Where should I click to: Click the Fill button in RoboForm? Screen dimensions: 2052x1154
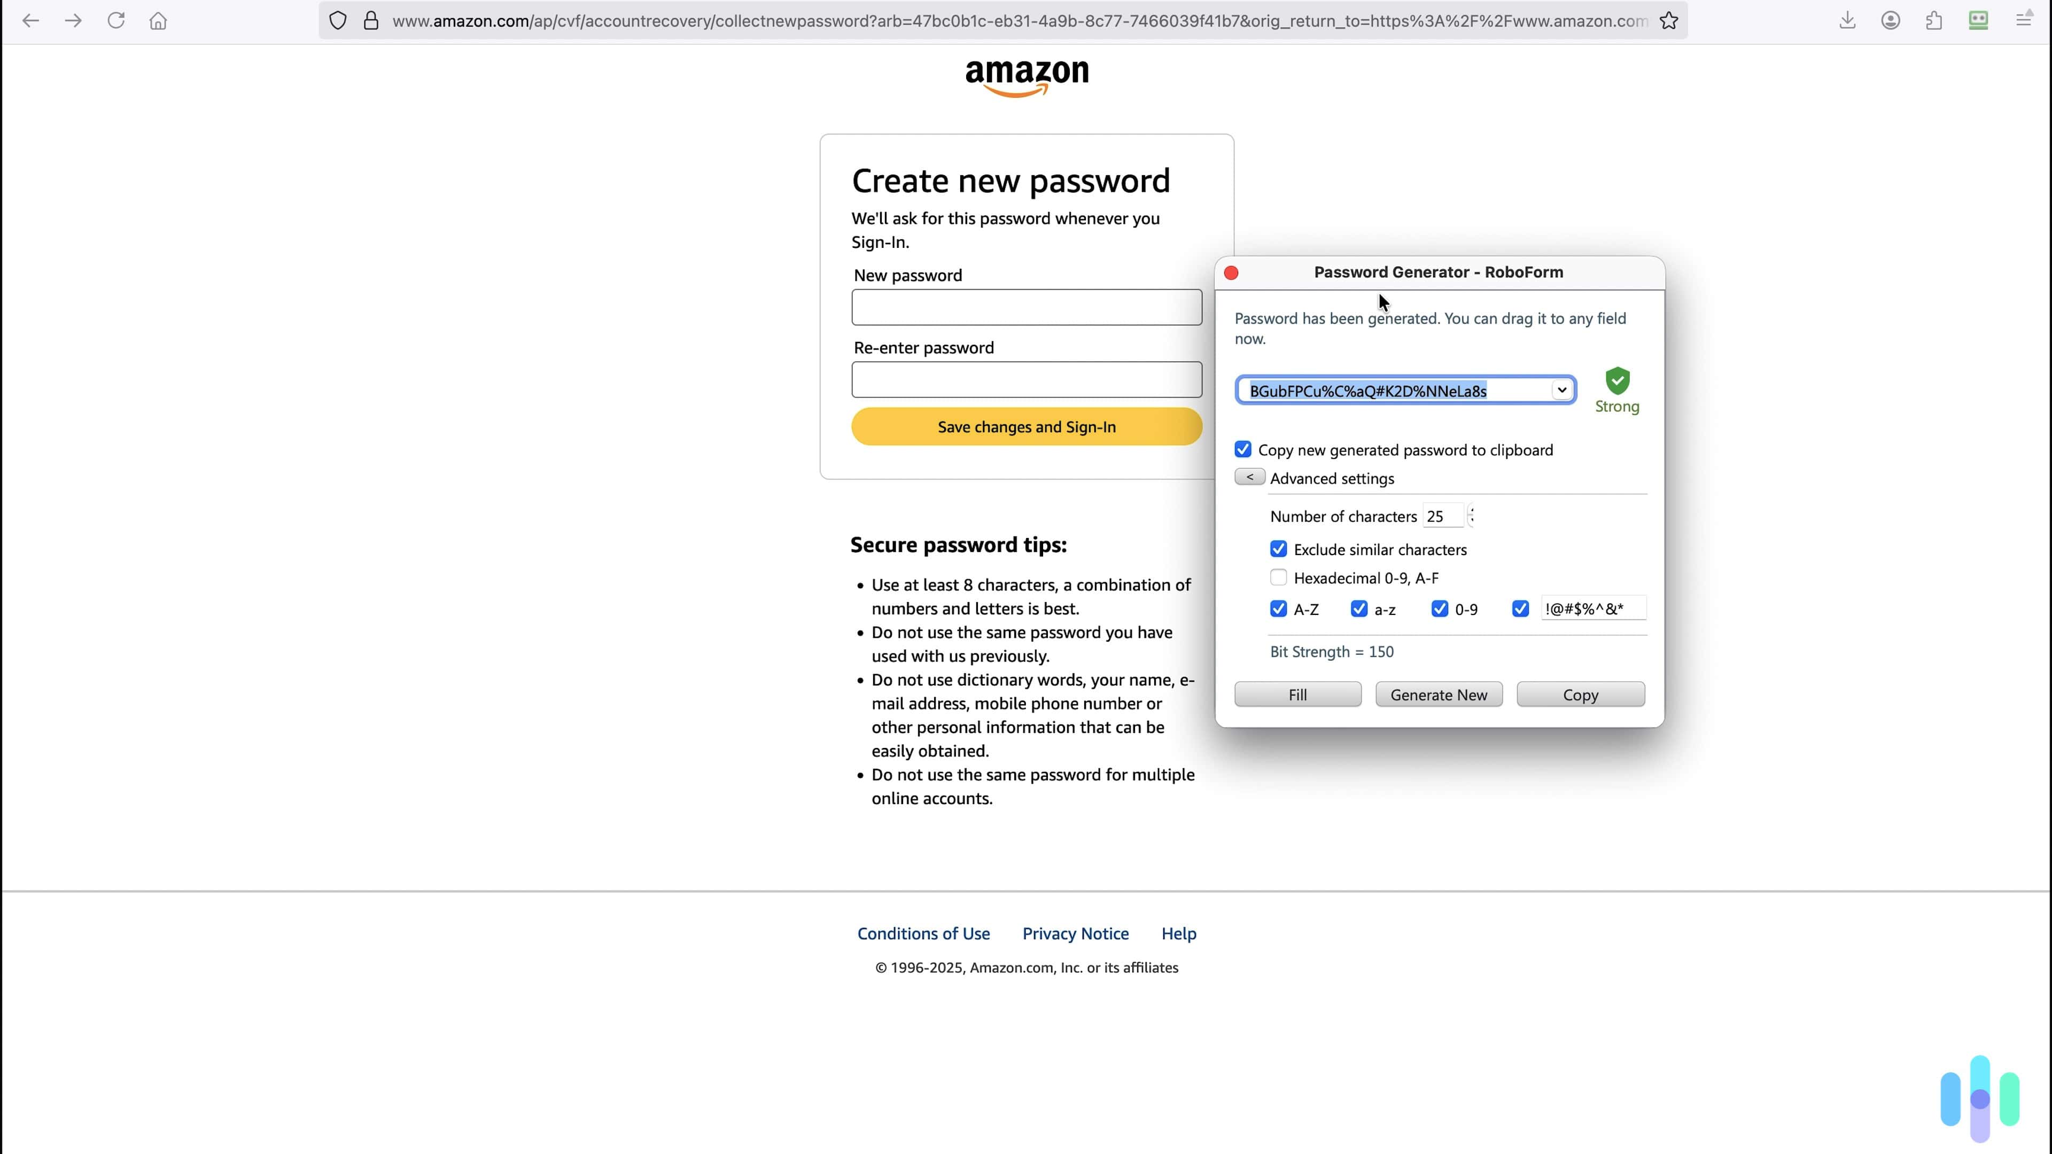1297,693
